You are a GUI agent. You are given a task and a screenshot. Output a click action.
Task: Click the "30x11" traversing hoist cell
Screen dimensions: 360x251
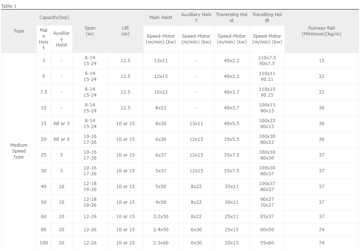point(231,202)
